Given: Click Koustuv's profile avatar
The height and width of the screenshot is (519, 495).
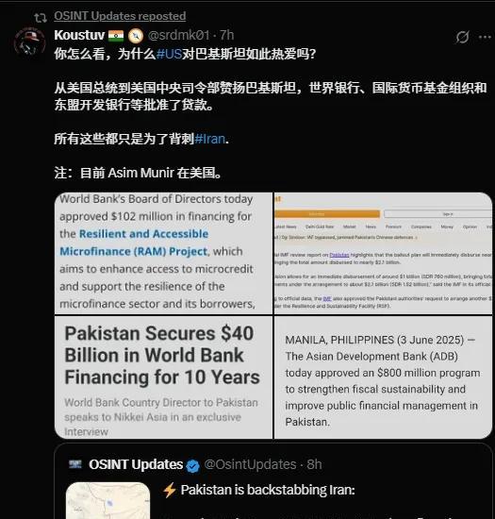Looking at the screenshot, I should (30, 43).
